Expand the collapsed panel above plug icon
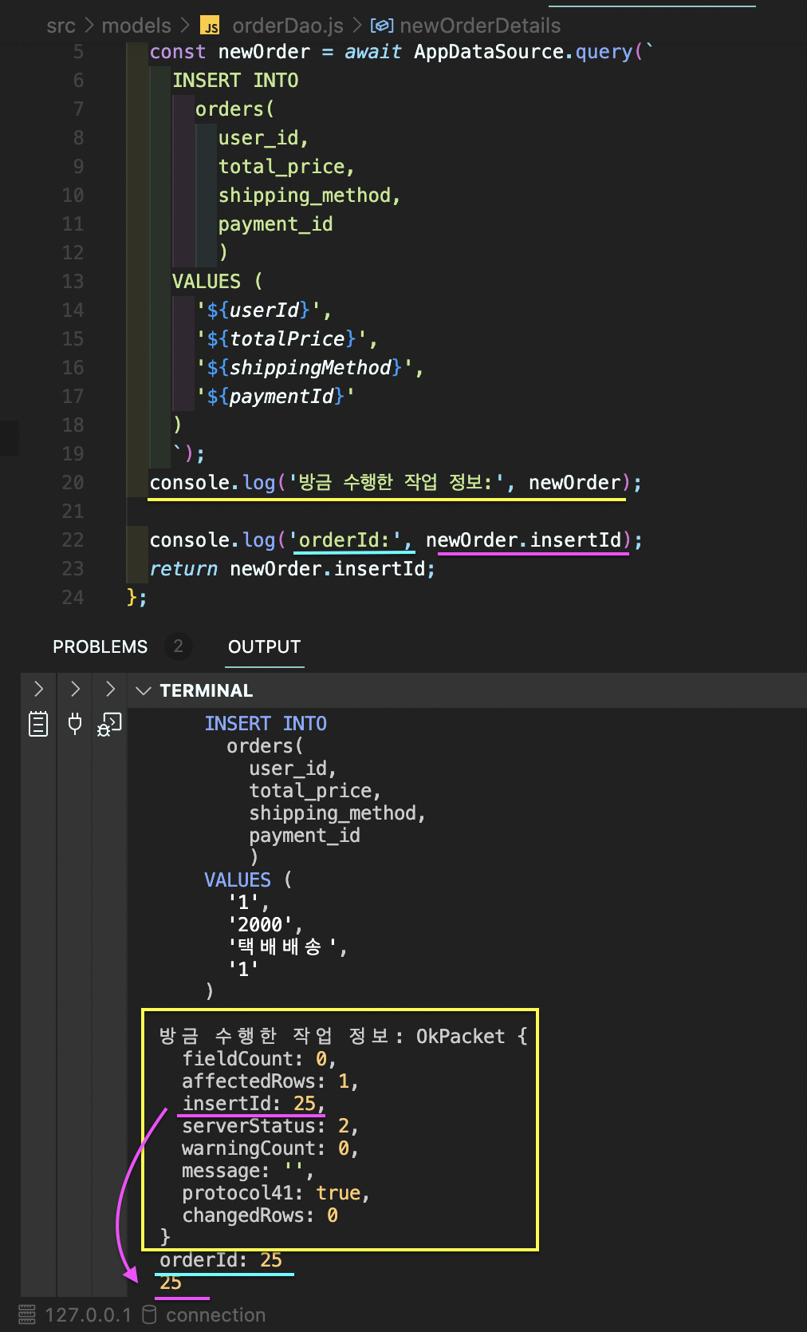This screenshot has width=807, height=1332. pyautogui.click(x=75, y=689)
